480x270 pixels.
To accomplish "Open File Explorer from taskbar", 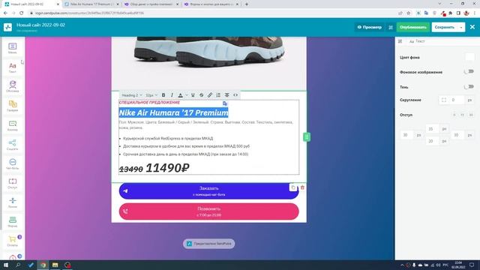I will tap(55, 265).
